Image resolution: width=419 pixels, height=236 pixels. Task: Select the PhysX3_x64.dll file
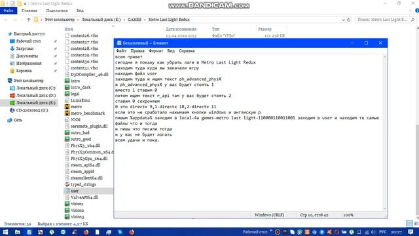tap(85, 146)
